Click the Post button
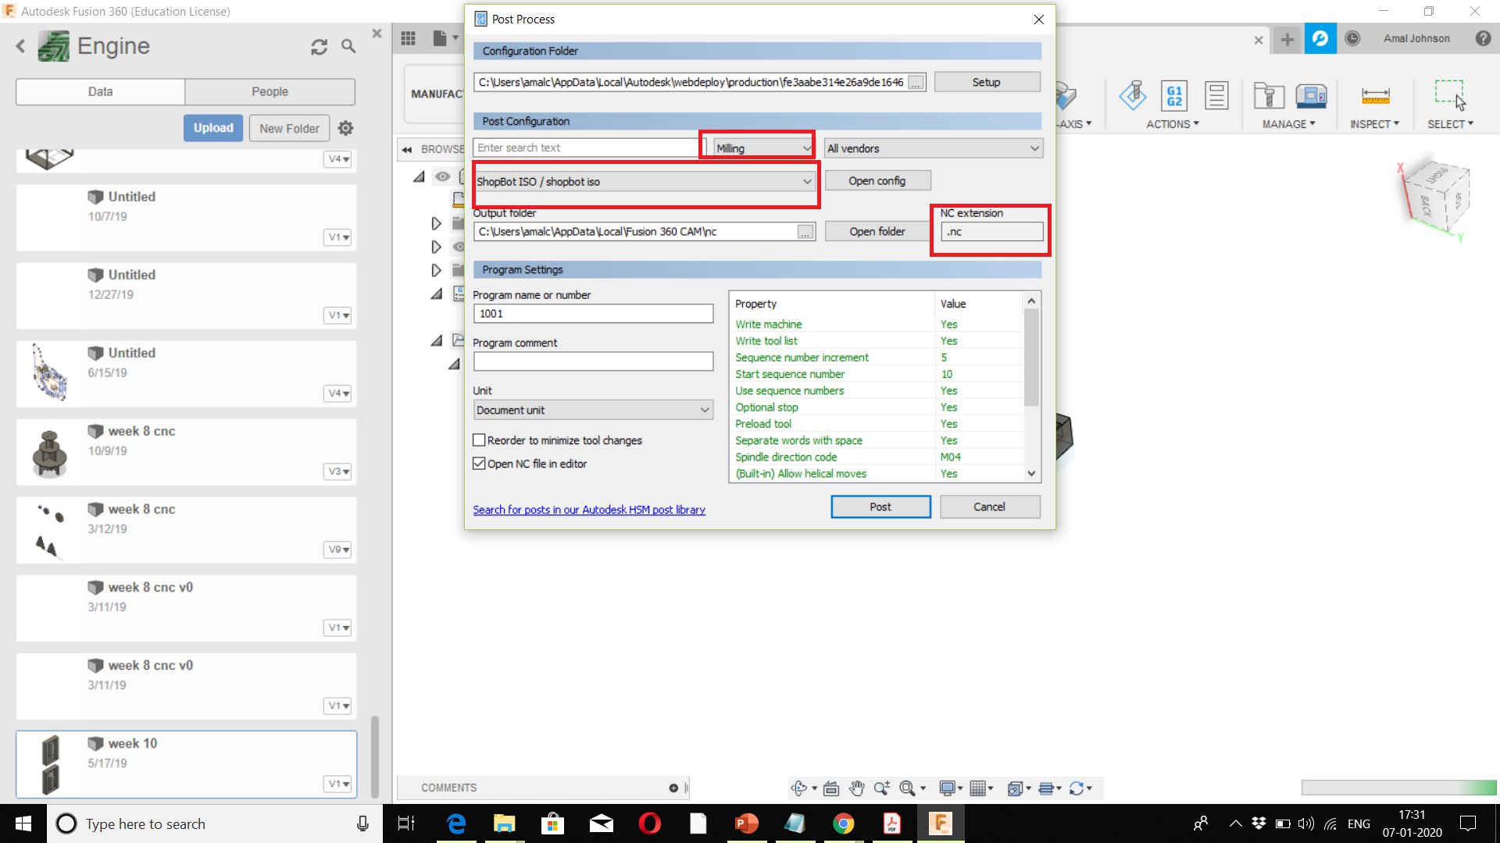Screen dimensions: 1500x843 pos(880,507)
